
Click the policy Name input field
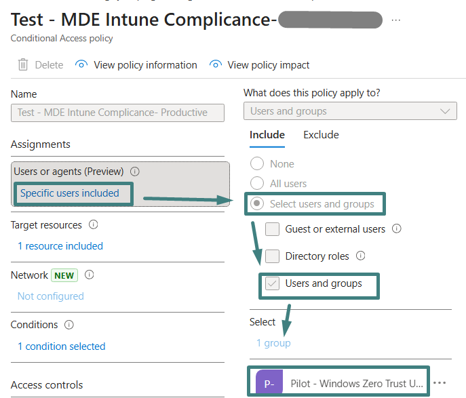coord(117,113)
